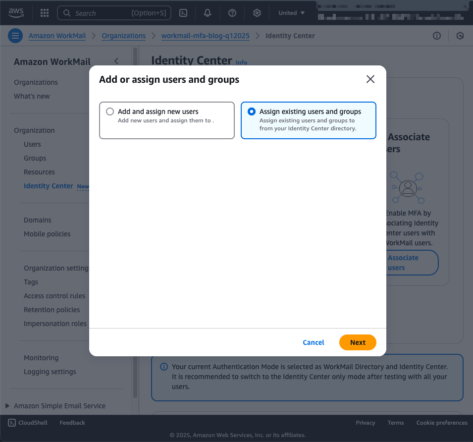Select Users under the Organization menu
The image size is (473, 442).
click(x=32, y=144)
